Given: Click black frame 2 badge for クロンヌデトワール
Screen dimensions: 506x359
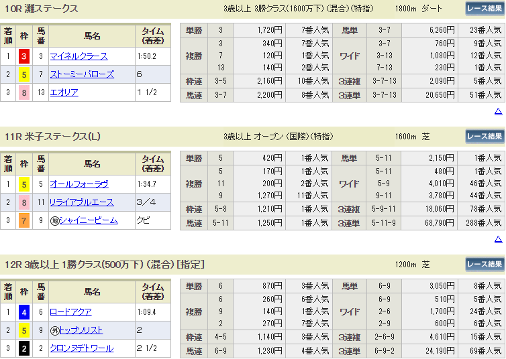Looking at the screenshot, I should click(x=24, y=348).
